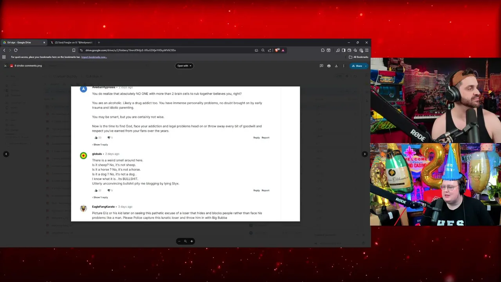Go to previous file in preview
Image resolution: width=501 pixels, height=282 pixels.
click(6, 154)
